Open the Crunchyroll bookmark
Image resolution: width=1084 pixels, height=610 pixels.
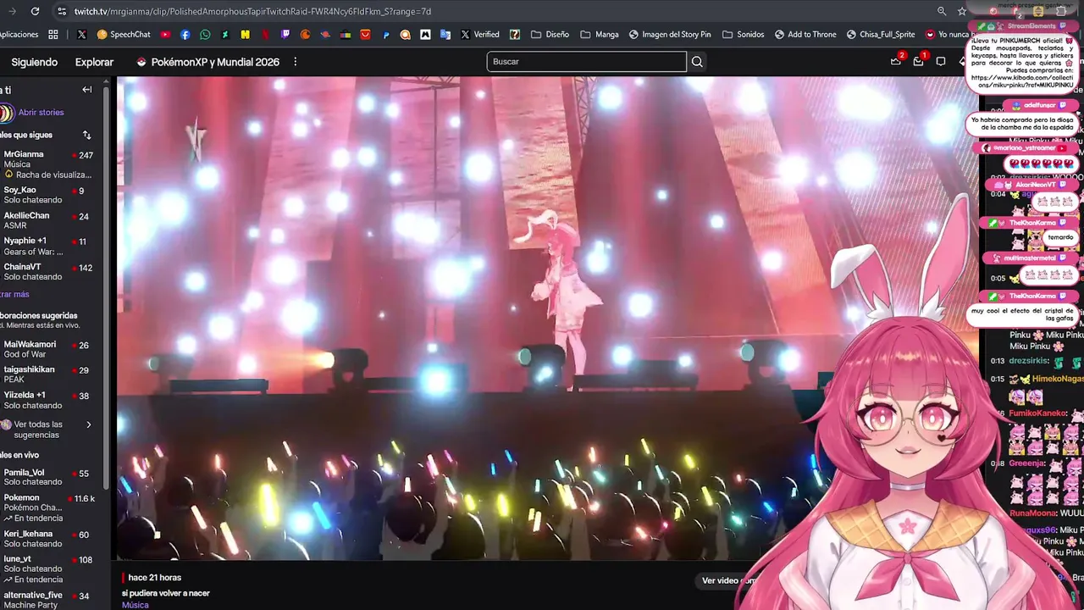coord(305,35)
